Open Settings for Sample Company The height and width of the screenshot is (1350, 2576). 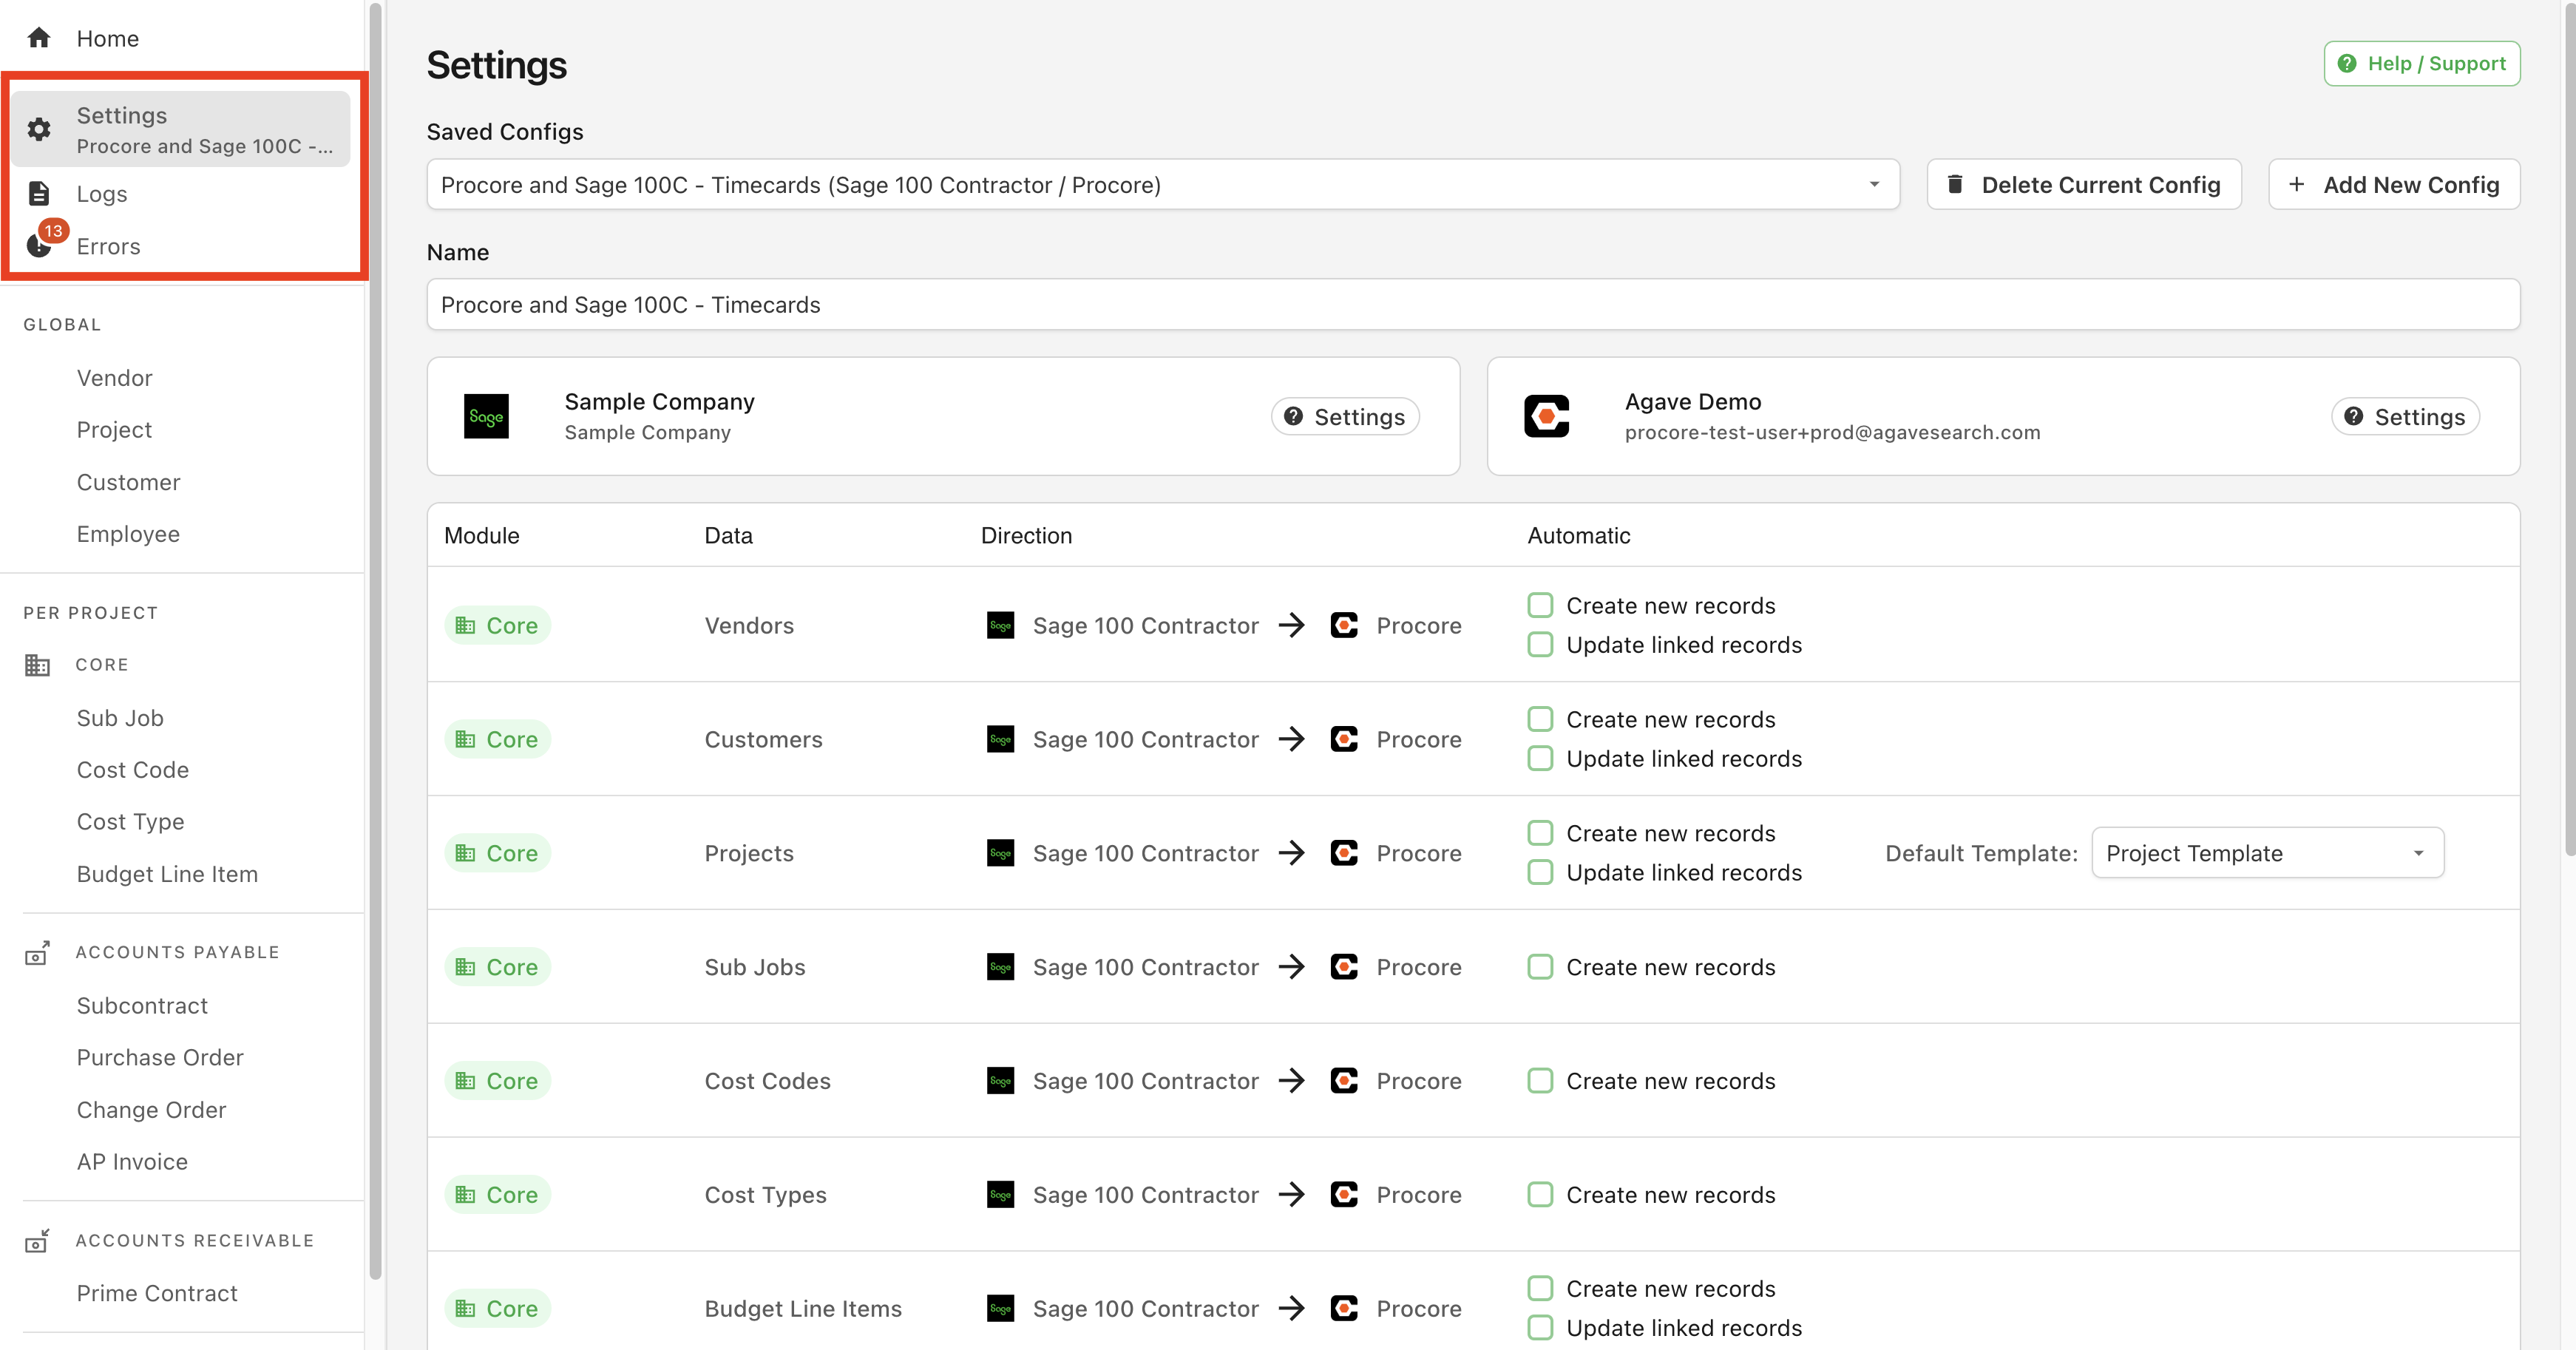pyautogui.click(x=1345, y=416)
